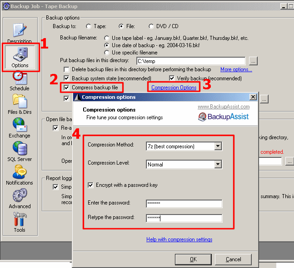Click the red 'completed.' text
Screen dimensions: 294x268
pos(272,152)
